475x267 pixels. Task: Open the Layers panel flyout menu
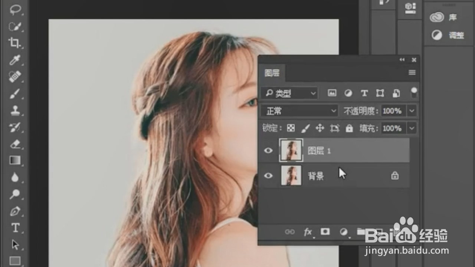[x=412, y=73]
